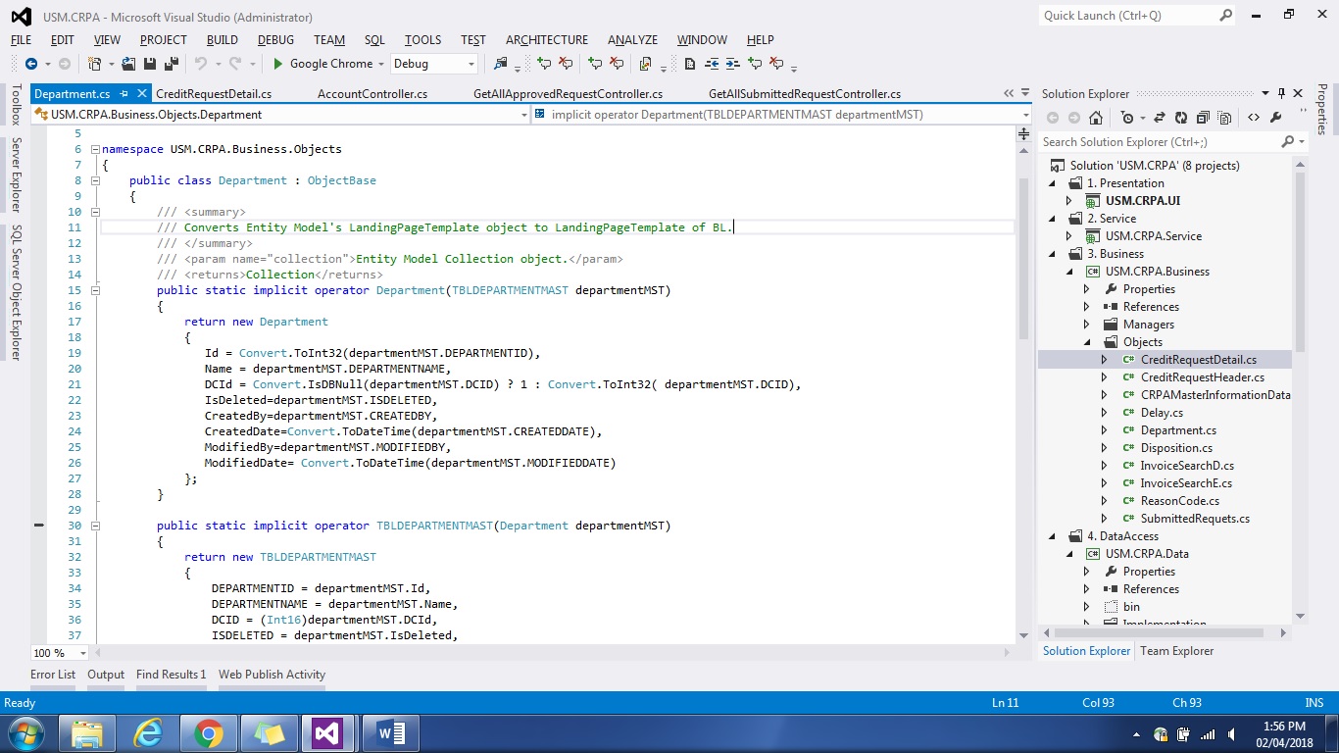Collapse the Objects folder in Solution Explorer
1339x753 pixels.
pyautogui.click(x=1087, y=342)
